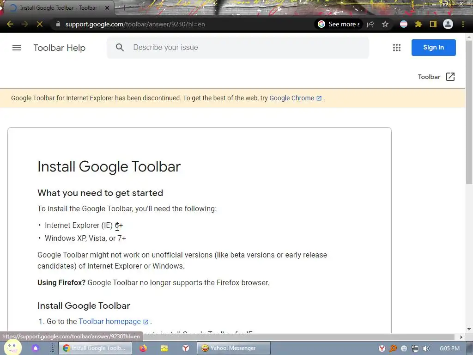Open a new tab with the plus button
This screenshot has height=355, width=473.
124,8
